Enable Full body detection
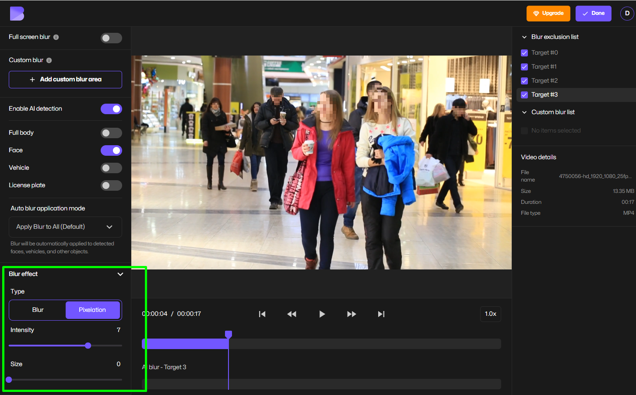This screenshot has height=395, width=636. pyautogui.click(x=111, y=133)
